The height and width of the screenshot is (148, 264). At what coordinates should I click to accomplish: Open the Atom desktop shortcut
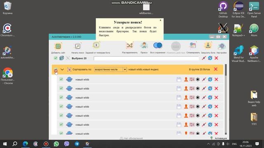[x=254, y=30]
